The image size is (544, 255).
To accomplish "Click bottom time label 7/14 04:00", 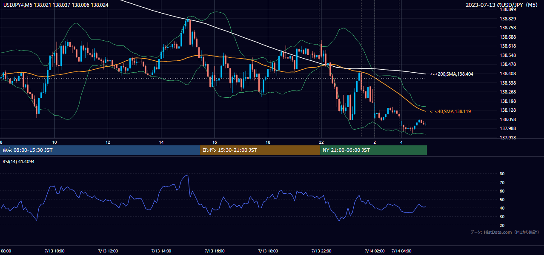I will (401, 251).
